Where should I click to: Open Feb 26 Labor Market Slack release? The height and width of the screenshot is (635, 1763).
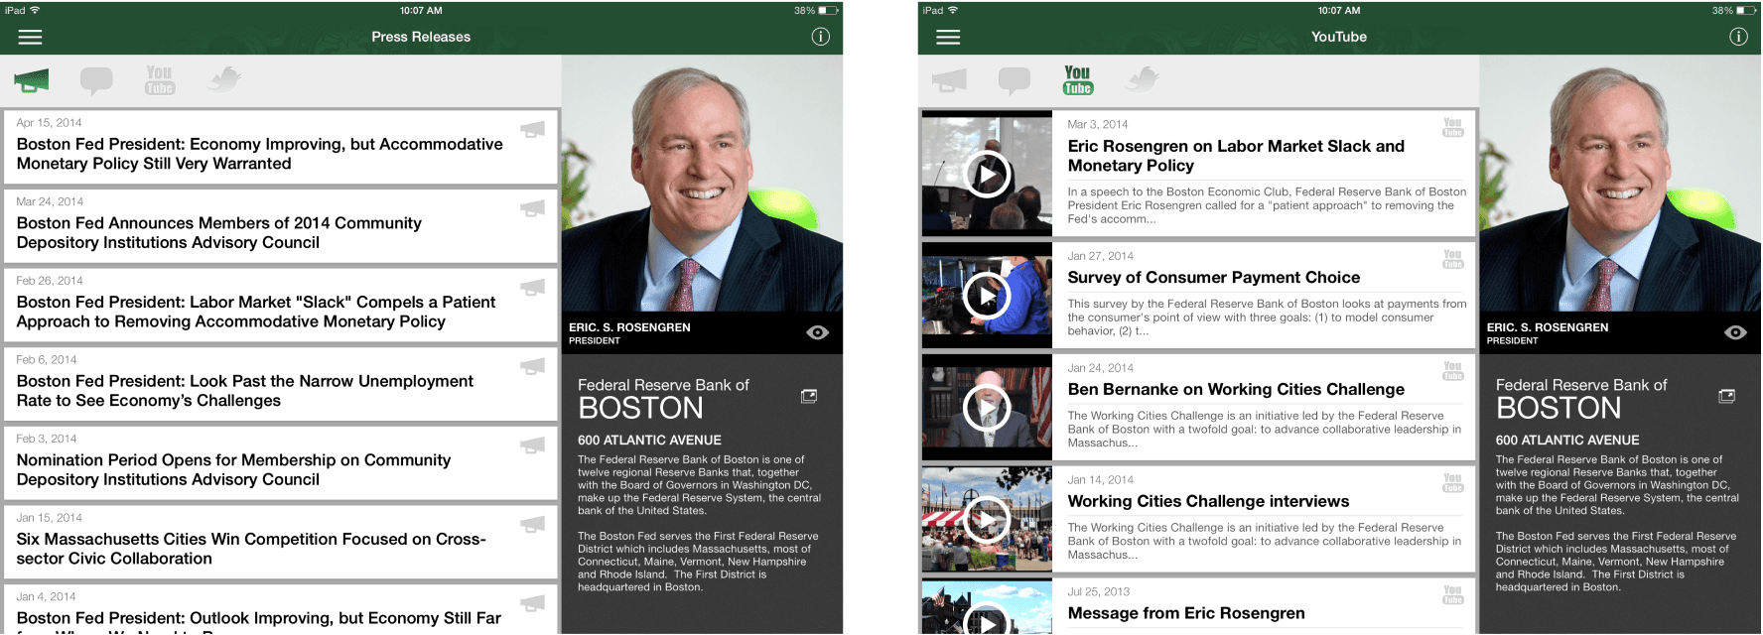(281, 306)
